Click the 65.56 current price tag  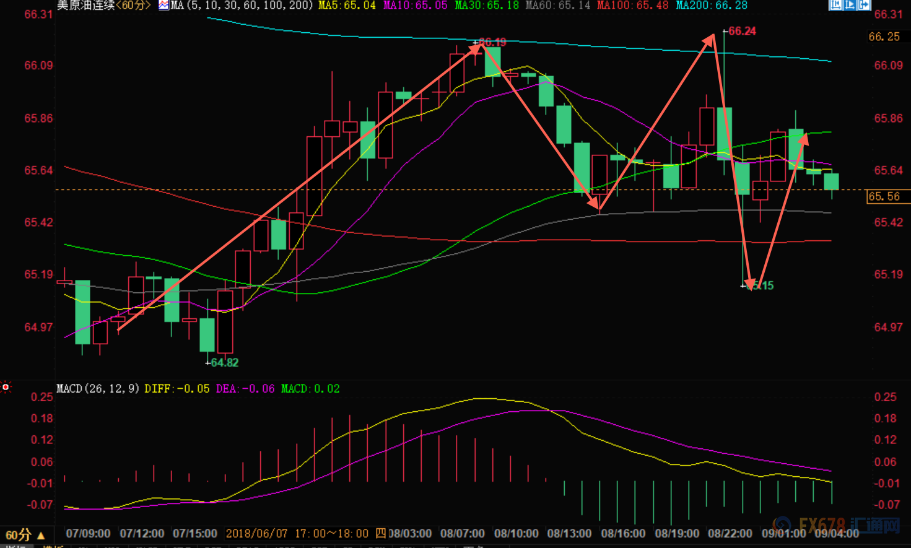click(x=886, y=197)
